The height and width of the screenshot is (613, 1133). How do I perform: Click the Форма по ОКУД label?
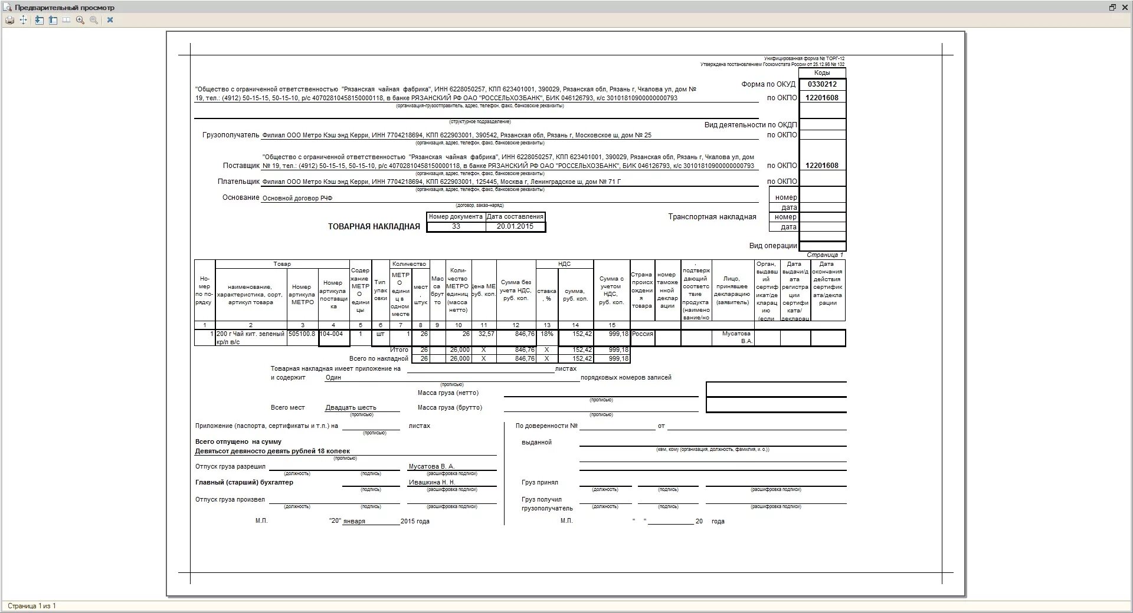(769, 84)
